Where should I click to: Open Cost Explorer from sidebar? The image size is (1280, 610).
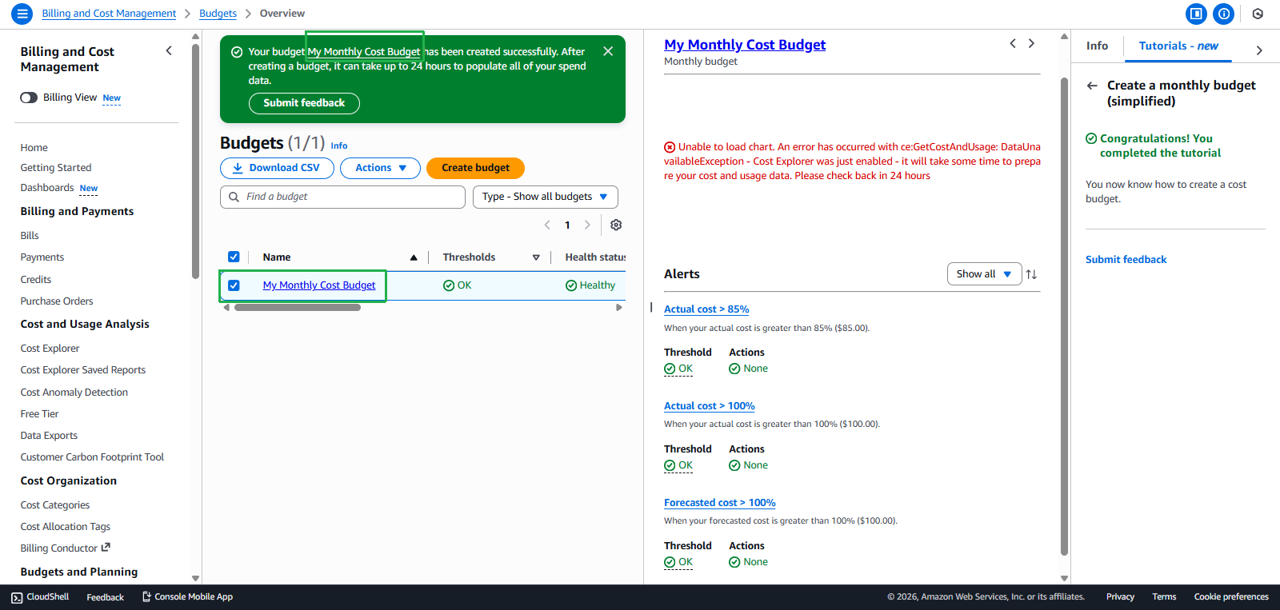click(x=50, y=349)
